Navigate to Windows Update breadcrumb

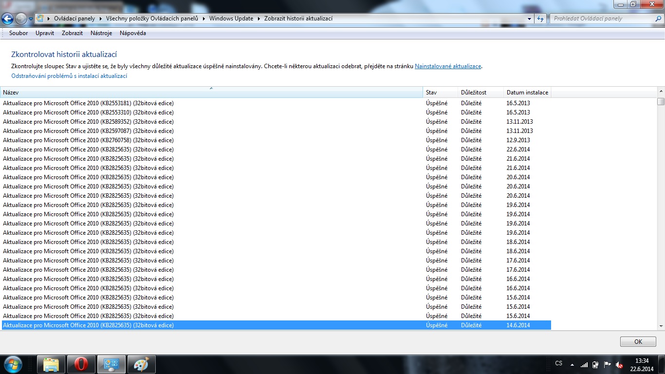231,19
